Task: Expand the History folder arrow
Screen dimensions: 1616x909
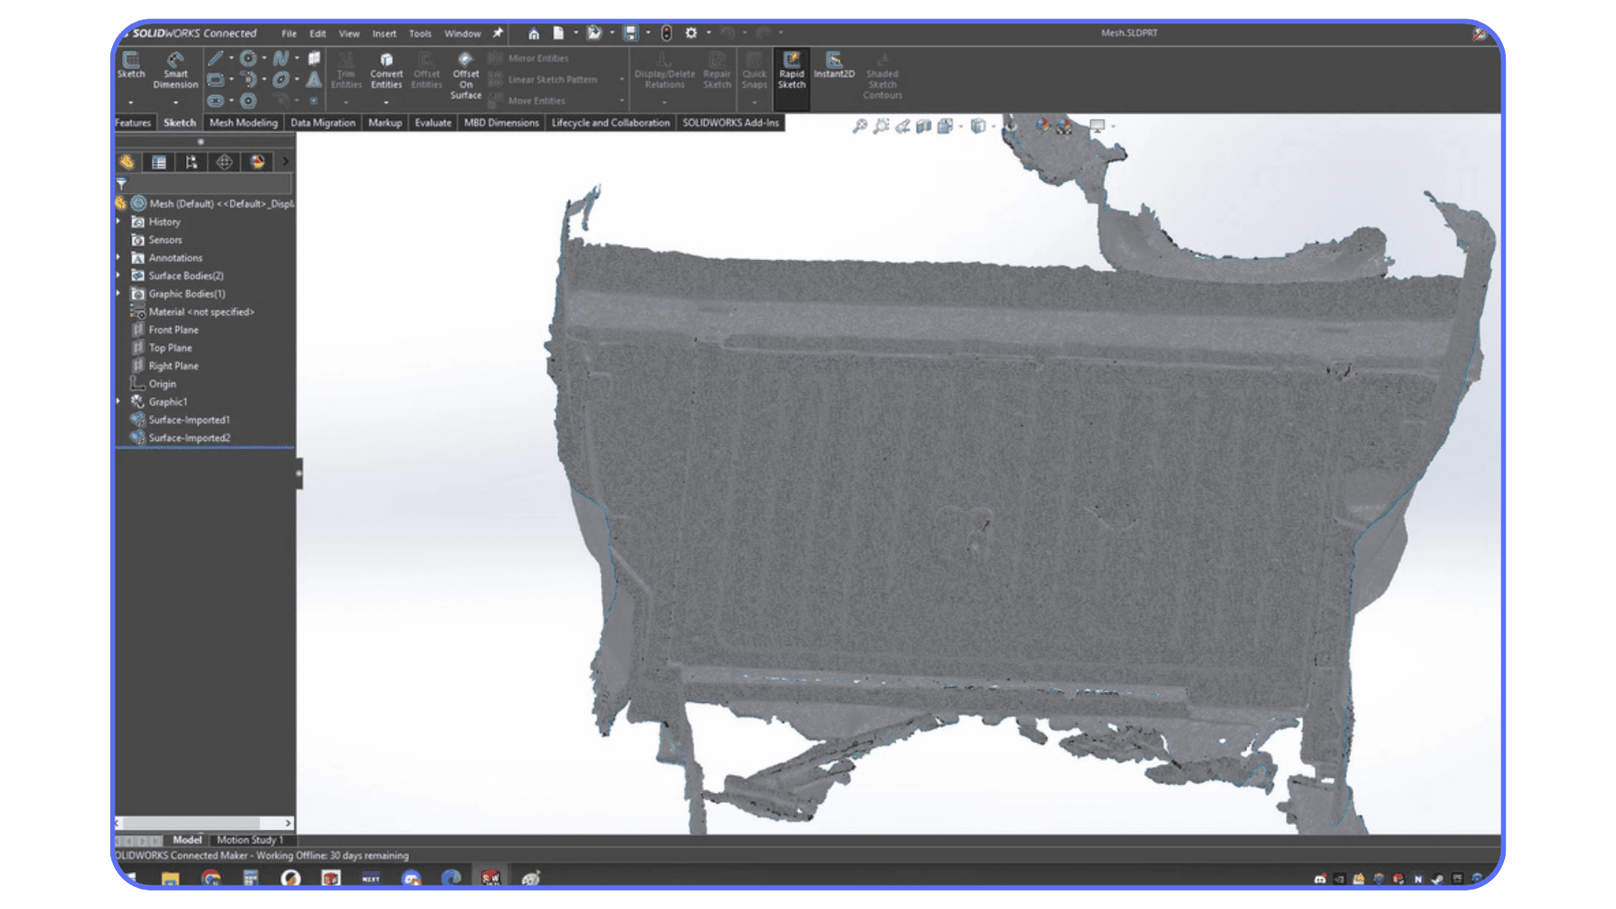Action: (119, 221)
